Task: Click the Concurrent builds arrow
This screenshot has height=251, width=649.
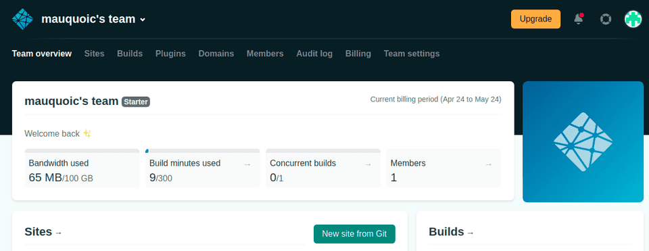Action: (368, 164)
